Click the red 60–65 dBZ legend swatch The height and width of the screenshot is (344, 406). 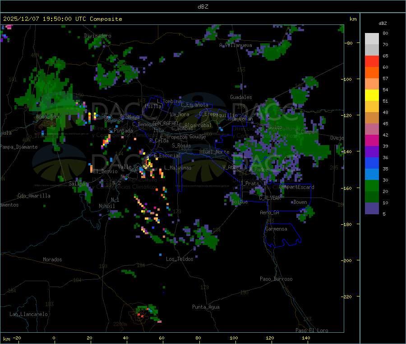tap(372, 61)
